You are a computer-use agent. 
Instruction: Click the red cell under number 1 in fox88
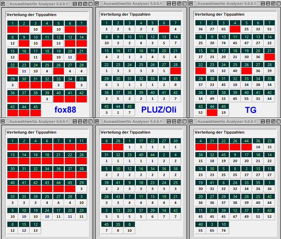point(13,30)
